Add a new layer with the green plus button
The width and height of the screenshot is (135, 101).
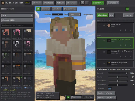tap(127, 9)
